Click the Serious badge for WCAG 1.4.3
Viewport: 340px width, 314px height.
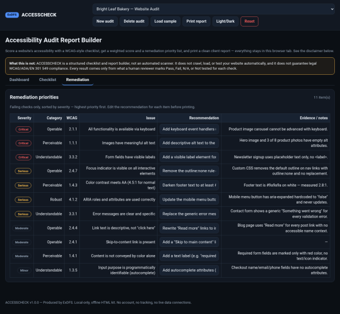(23, 185)
